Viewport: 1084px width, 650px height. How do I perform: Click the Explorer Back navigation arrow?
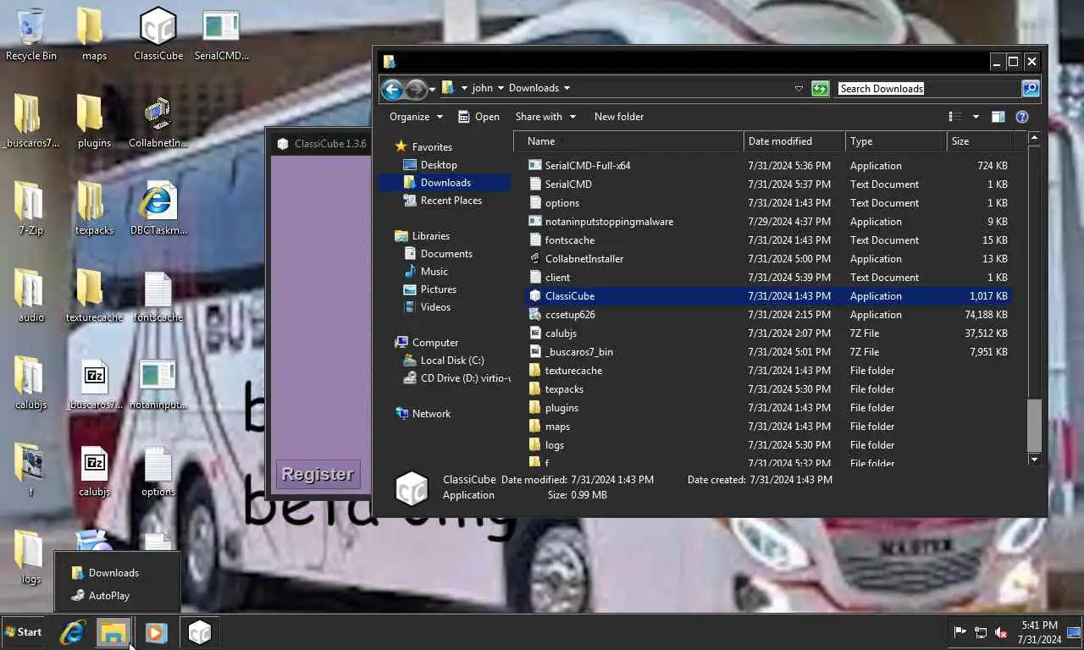(392, 88)
